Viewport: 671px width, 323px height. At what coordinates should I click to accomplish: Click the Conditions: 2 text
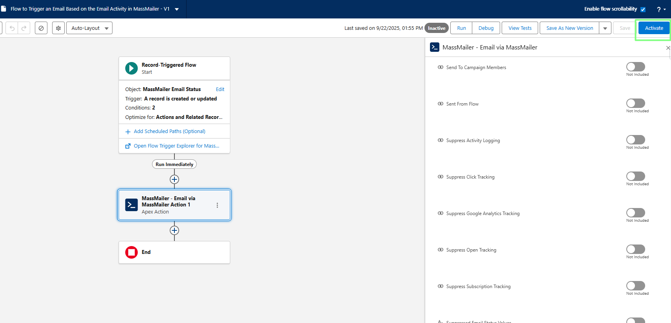tap(140, 108)
